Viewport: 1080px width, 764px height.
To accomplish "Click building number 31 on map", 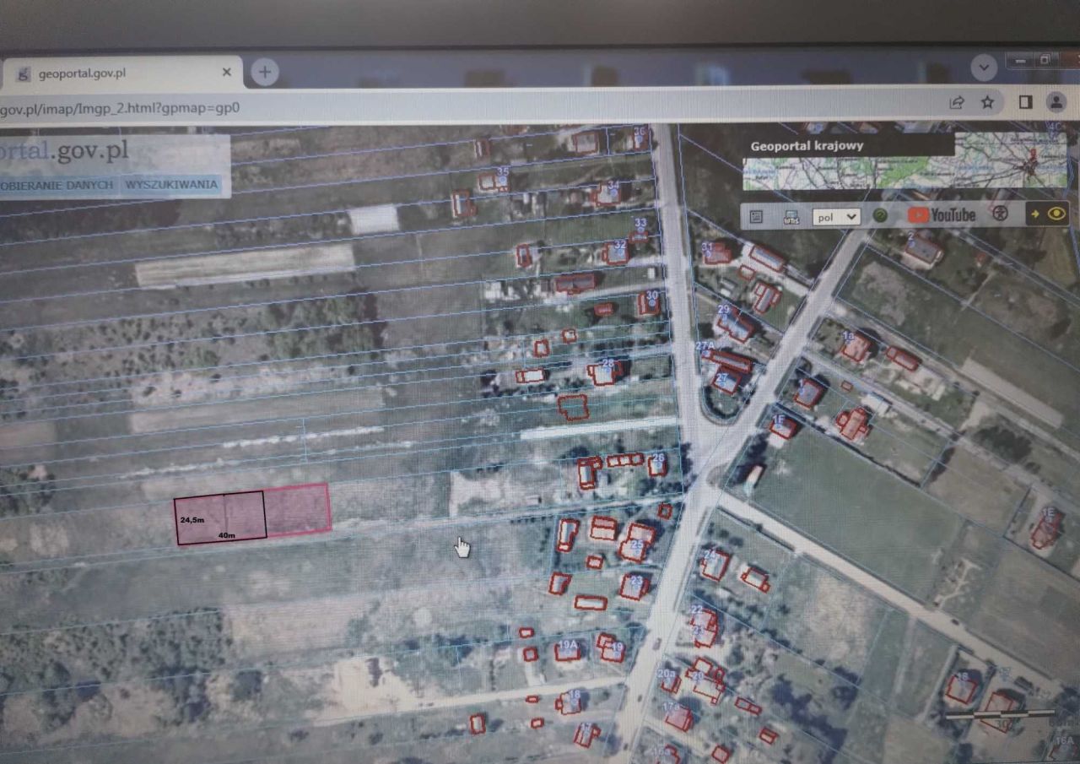I will coord(707,247).
